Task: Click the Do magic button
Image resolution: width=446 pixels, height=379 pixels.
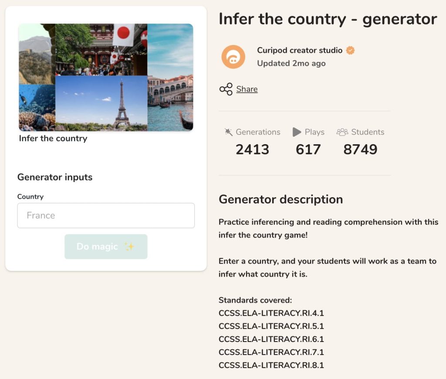Action: (106, 247)
